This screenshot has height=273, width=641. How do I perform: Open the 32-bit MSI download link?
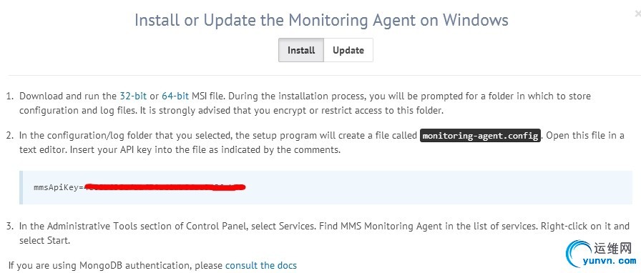tap(133, 96)
